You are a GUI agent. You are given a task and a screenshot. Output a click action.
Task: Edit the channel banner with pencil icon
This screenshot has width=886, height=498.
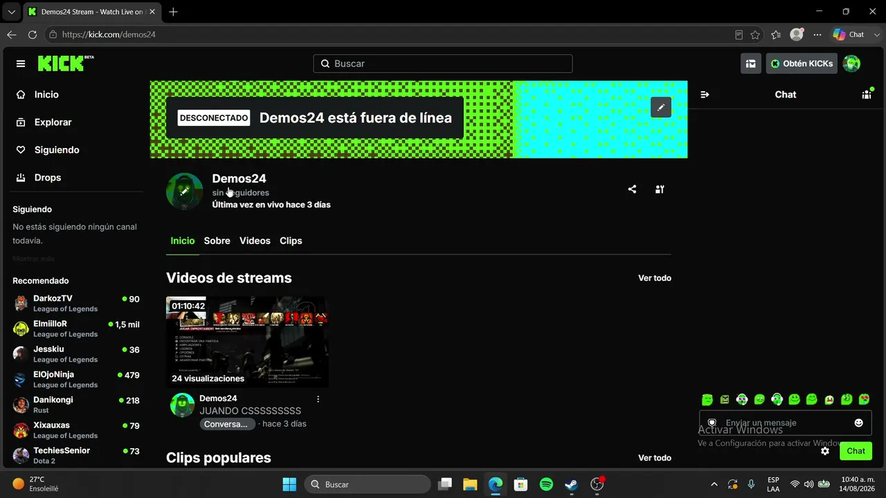[x=661, y=107]
